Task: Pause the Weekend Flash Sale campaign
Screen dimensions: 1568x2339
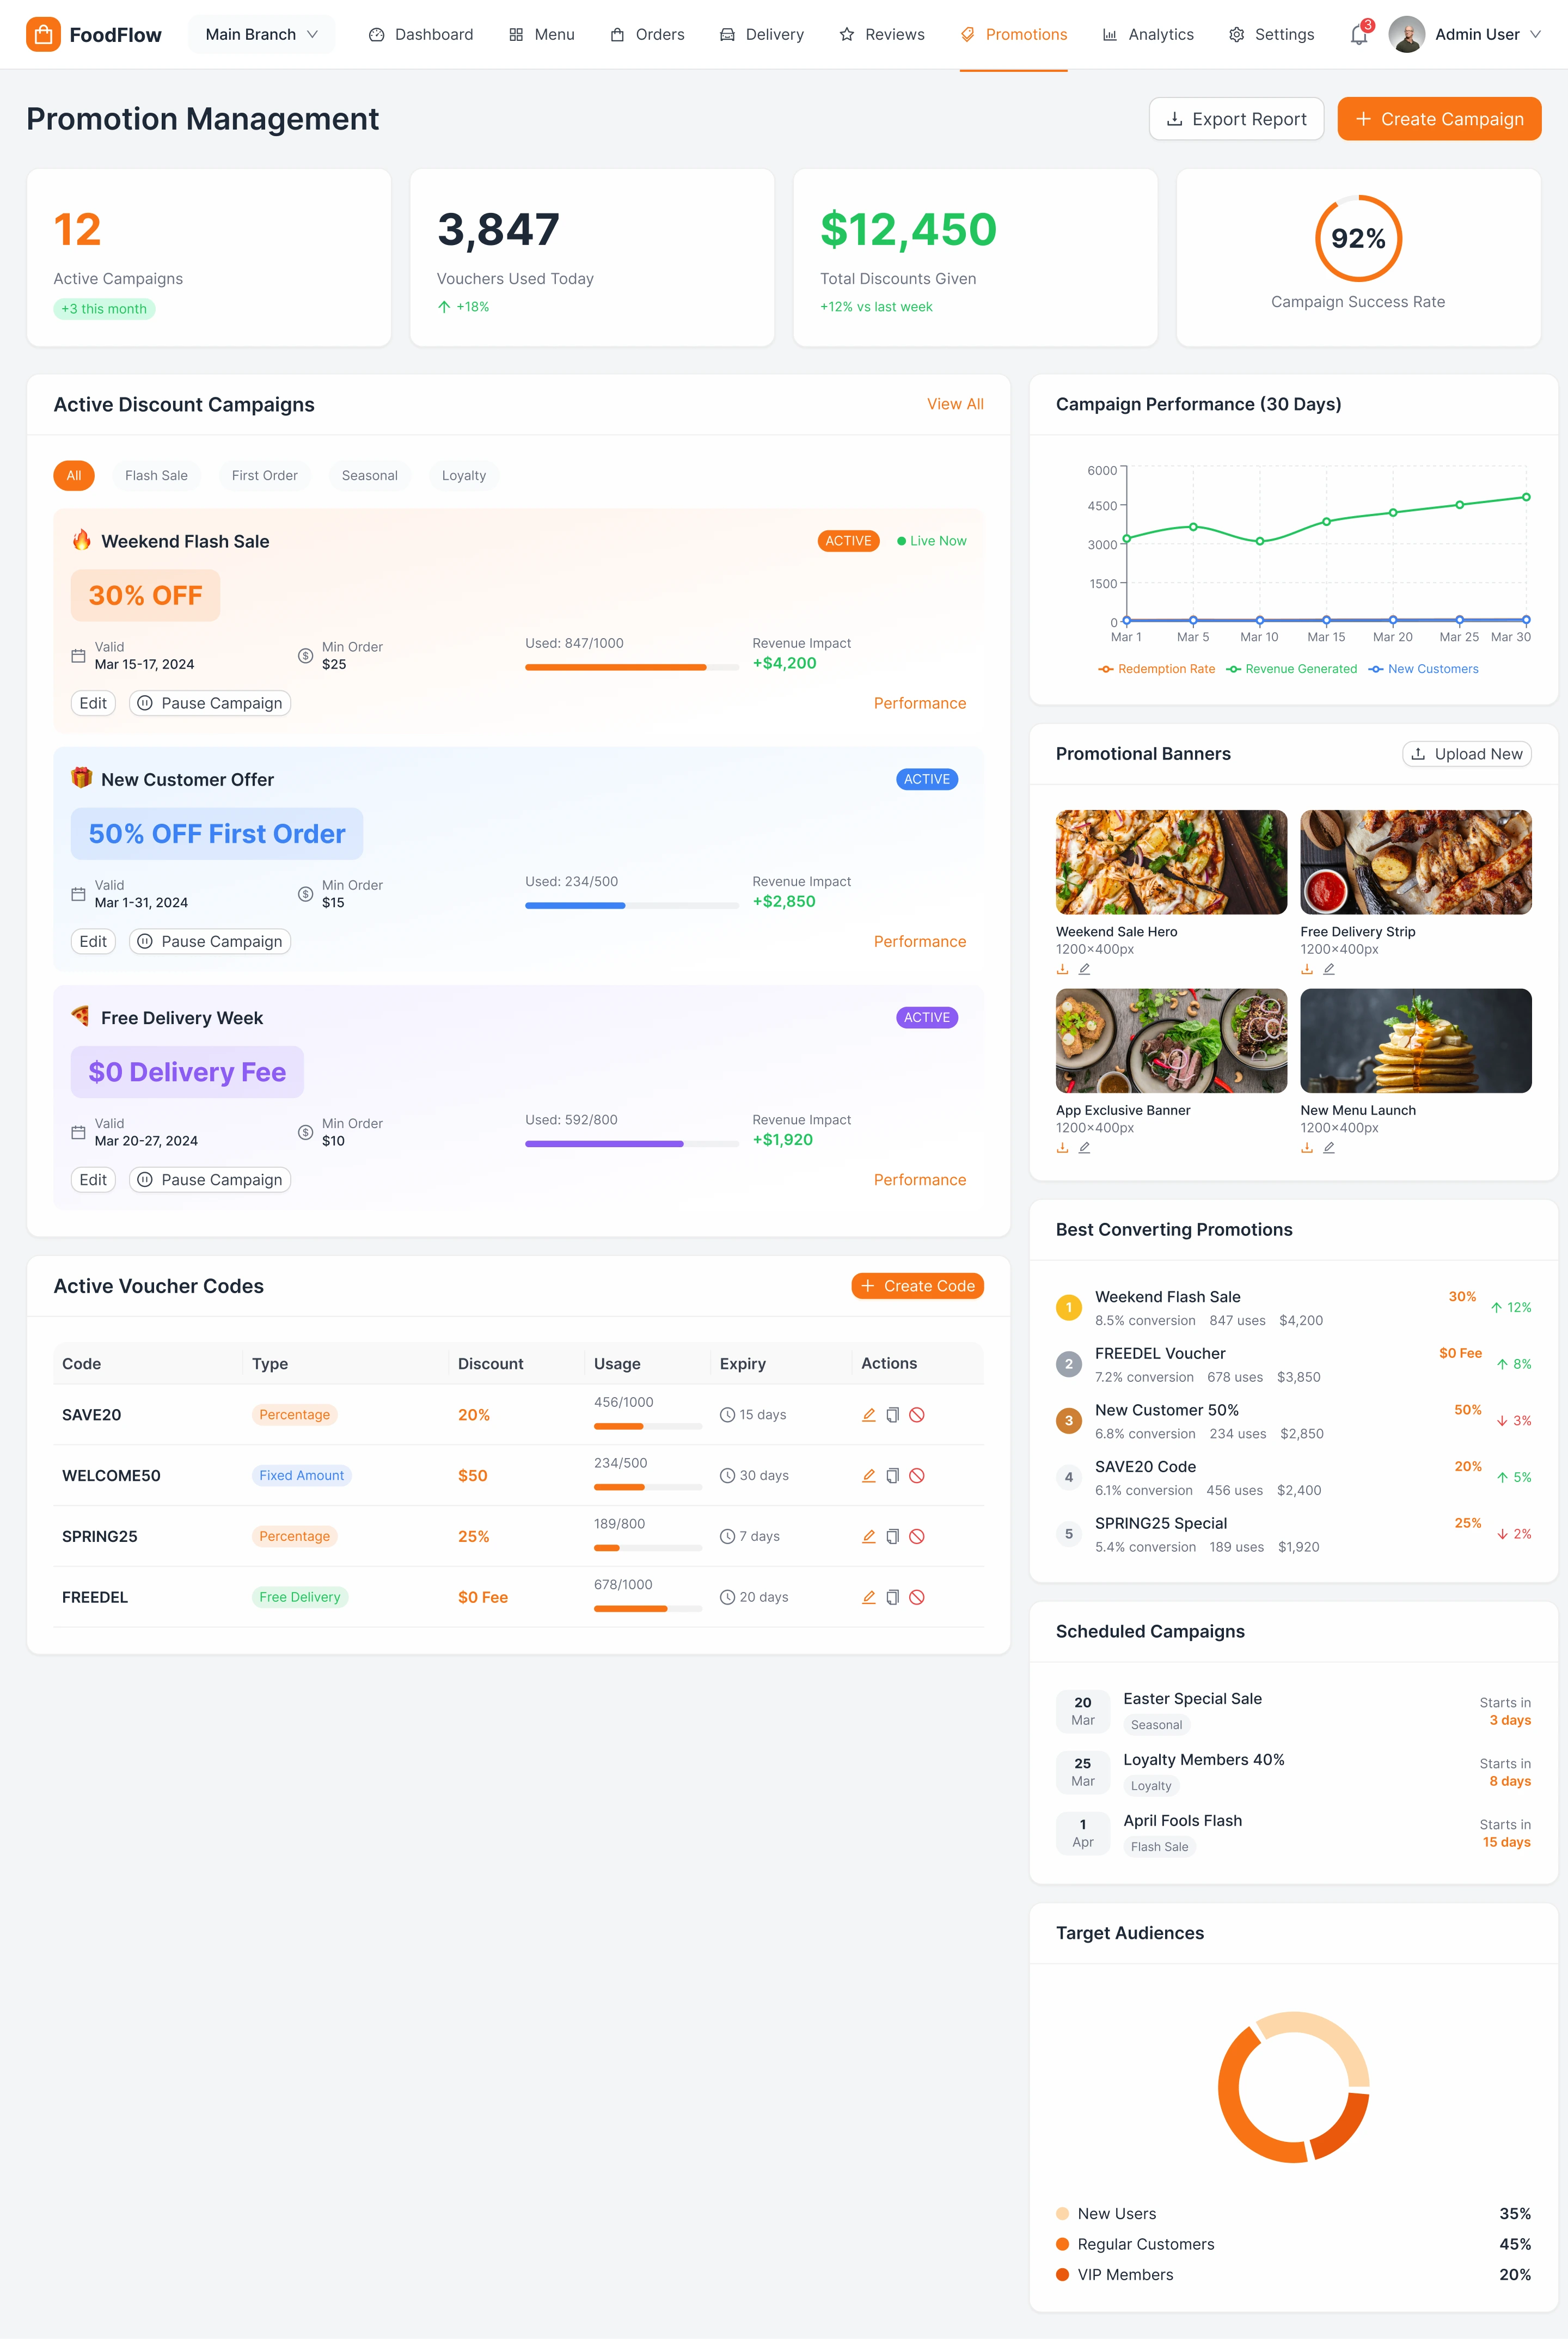Action: [x=210, y=703]
